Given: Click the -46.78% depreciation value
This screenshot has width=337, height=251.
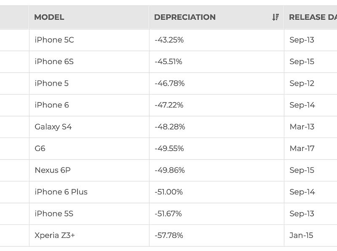Looking at the screenshot, I should point(169,84).
